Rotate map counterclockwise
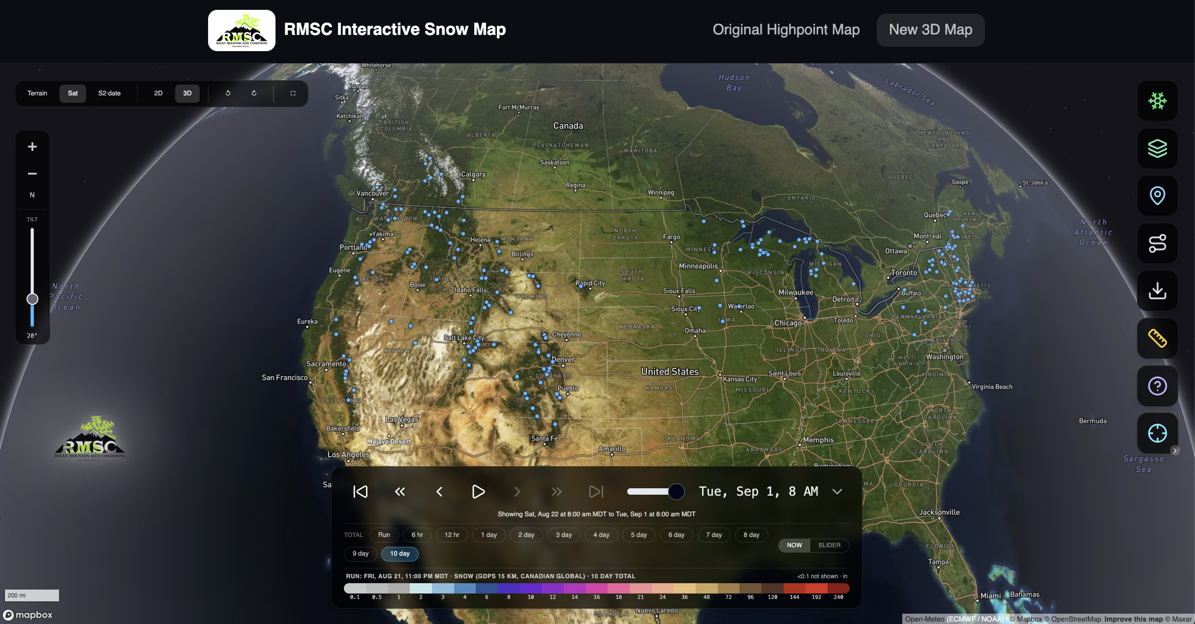 (228, 93)
